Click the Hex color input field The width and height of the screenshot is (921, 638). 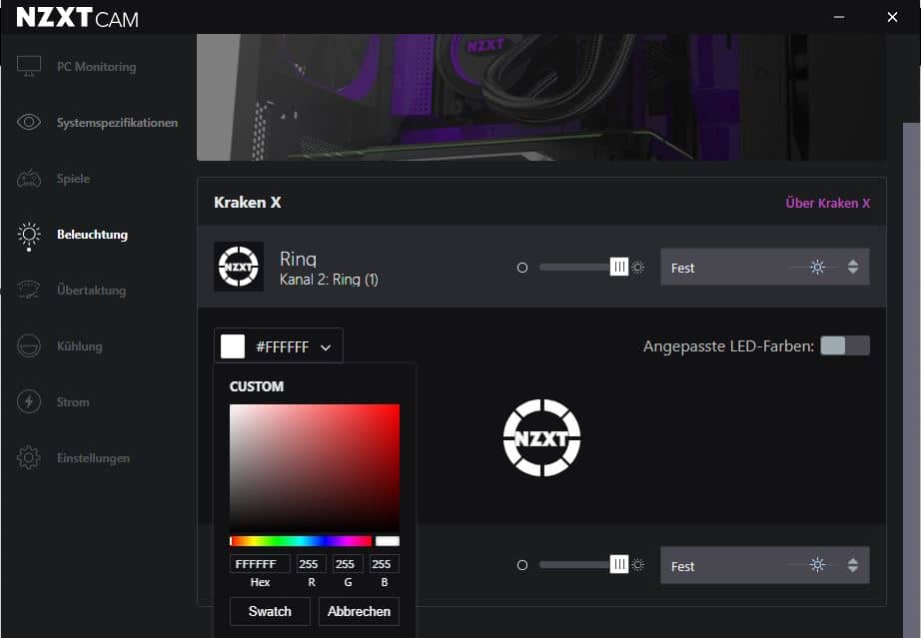pos(260,564)
